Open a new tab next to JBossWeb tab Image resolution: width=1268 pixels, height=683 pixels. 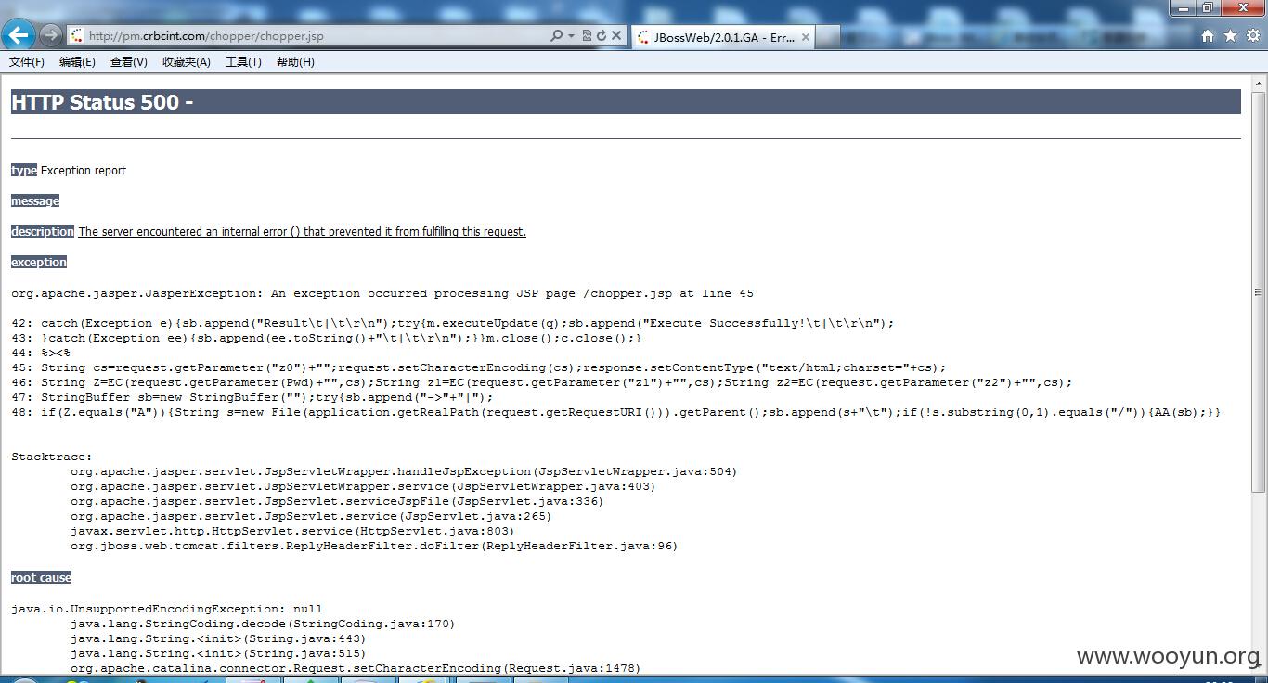[x=829, y=37]
